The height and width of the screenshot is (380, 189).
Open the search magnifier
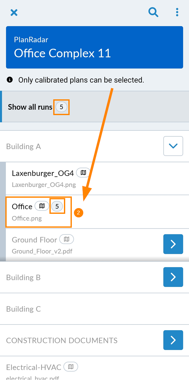coord(153,12)
